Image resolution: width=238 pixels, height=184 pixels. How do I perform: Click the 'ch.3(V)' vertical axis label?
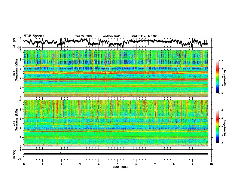14,154
